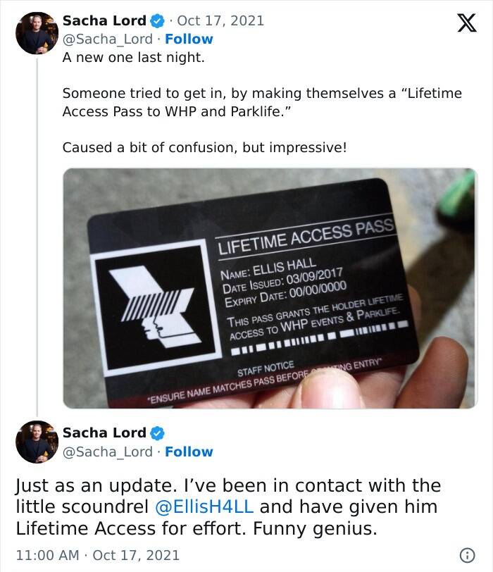
Task: Click the Sacha Lord display name on the reply tweet
Action: click(x=104, y=433)
